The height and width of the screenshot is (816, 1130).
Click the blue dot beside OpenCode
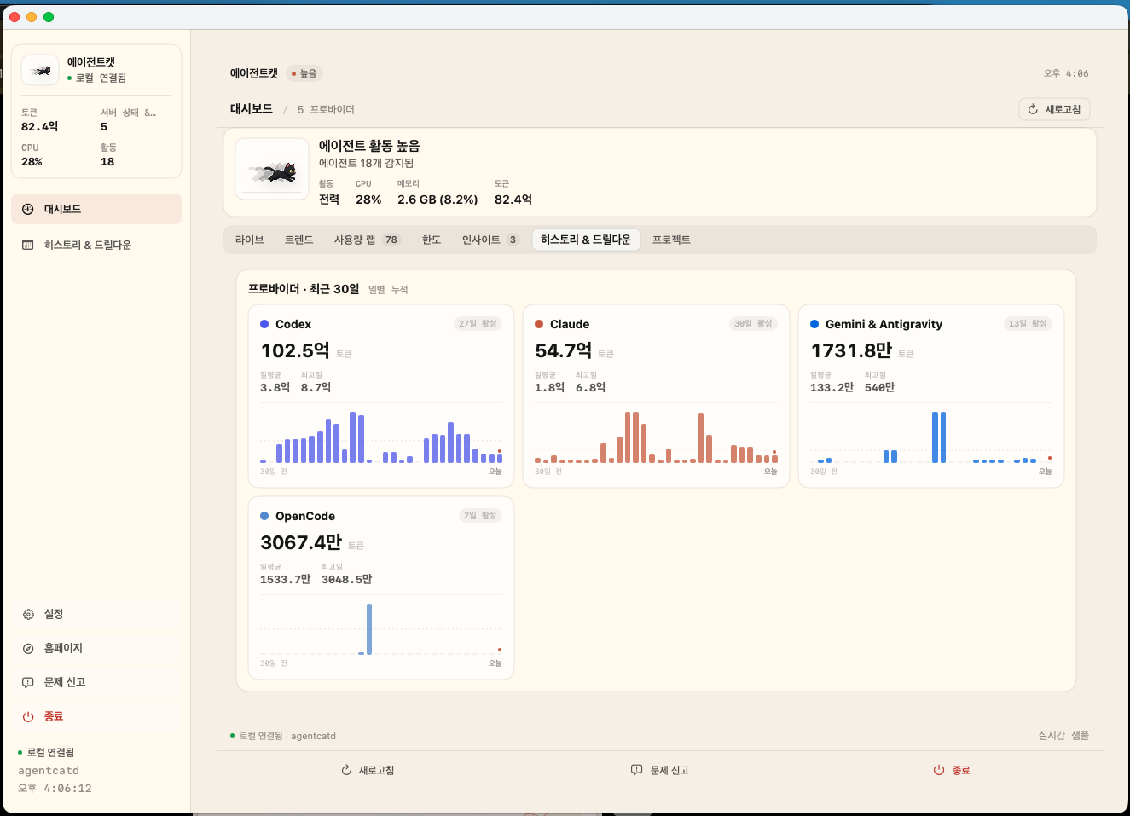coord(264,516)
